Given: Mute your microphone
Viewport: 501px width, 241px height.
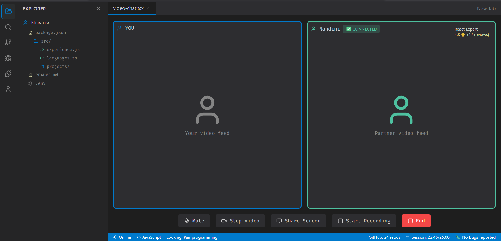Looking at the screenshot, I should pyautogui.click(x=194, y=221).
